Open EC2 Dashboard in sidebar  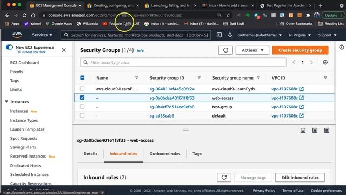click(24, 63)
